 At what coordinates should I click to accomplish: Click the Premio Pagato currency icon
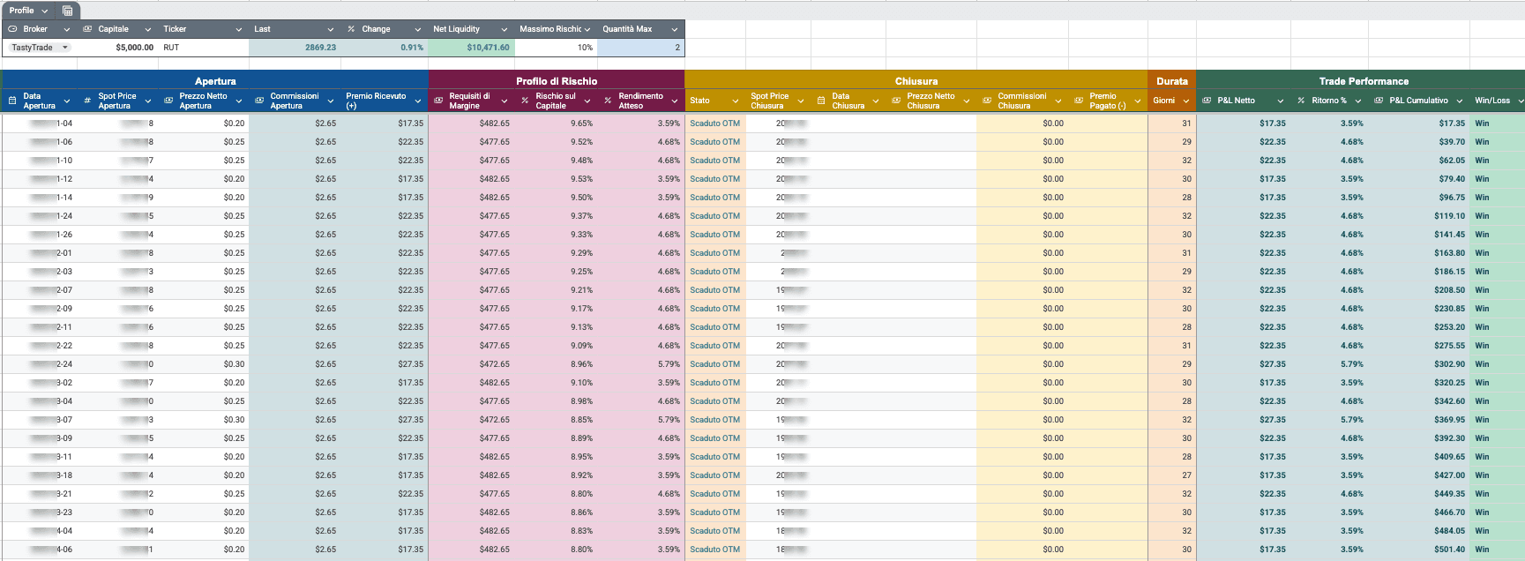click(x=1079, y=101)
